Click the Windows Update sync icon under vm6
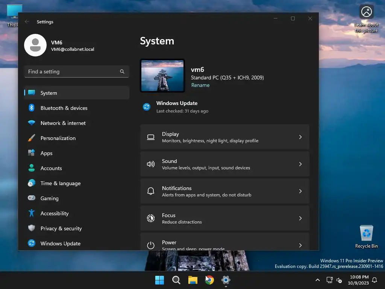385x289 pixels. [147, 107]
